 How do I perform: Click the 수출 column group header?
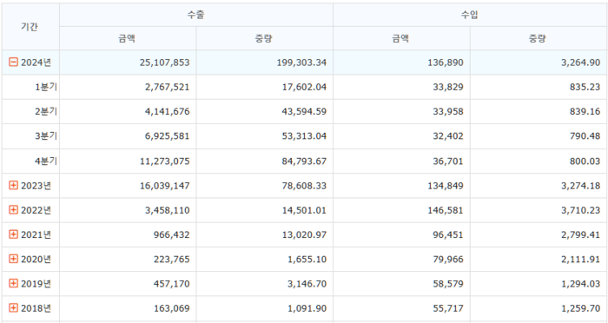coord(196,15)
